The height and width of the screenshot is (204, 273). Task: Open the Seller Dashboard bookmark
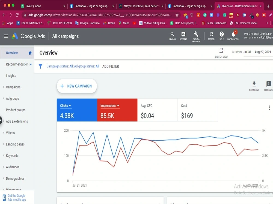tap(214, 23)
